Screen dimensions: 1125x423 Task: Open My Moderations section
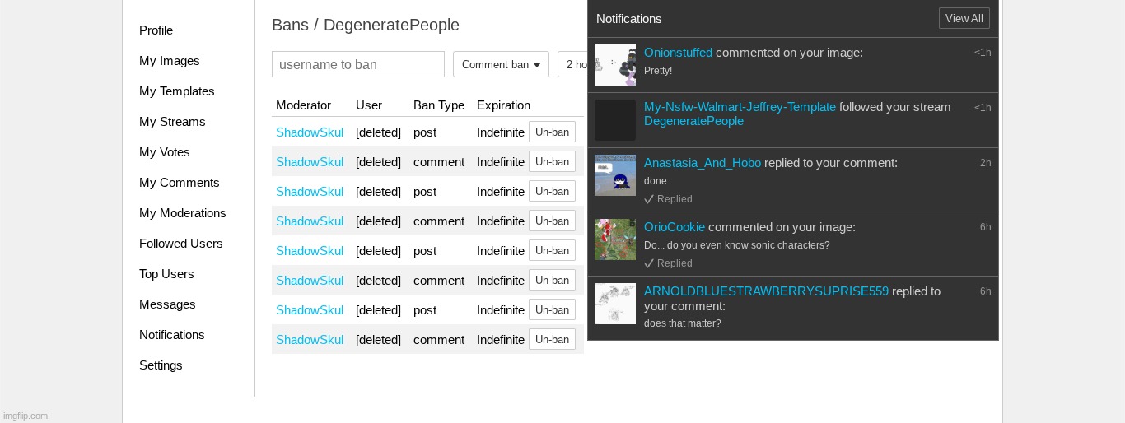[x=182, y=213]
